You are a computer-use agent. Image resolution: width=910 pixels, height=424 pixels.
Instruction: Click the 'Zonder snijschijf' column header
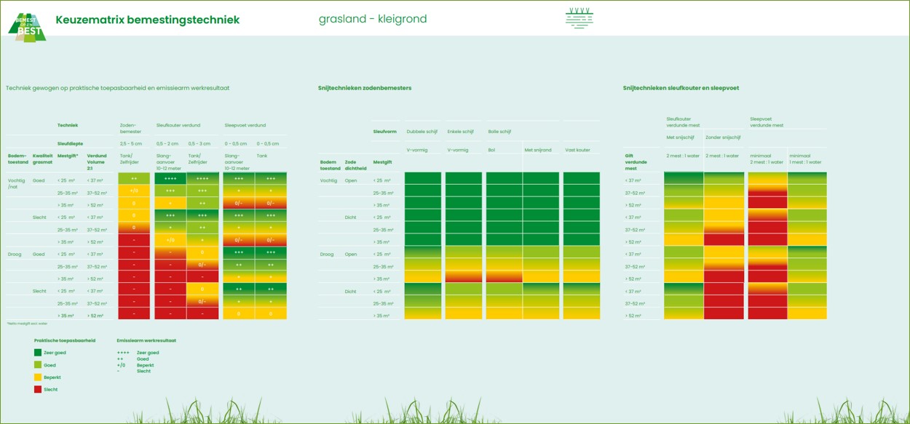click(723, 137)
